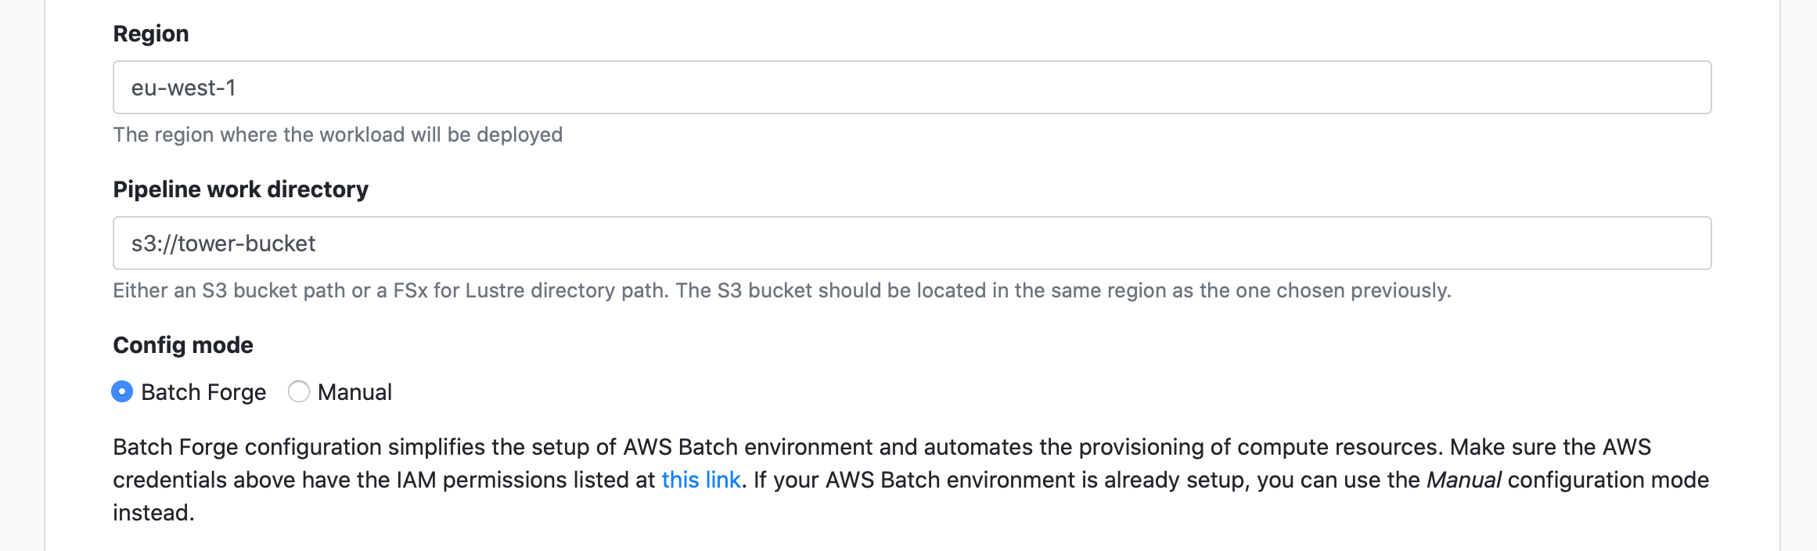
Task: Open the IAM permissions "this link" hyperlink
Action: (x=700, y=480)
